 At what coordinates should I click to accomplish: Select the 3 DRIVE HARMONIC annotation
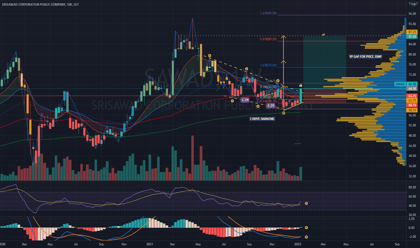(262, 119)
